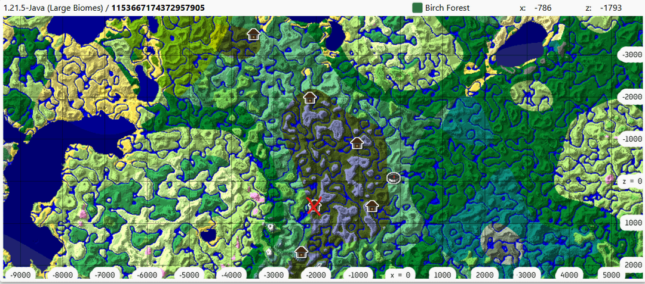The width and height of the screenshot is (645, 284).
Task: Select the house marker at the dark highland's north tip
Action: (x=309, y=96)
